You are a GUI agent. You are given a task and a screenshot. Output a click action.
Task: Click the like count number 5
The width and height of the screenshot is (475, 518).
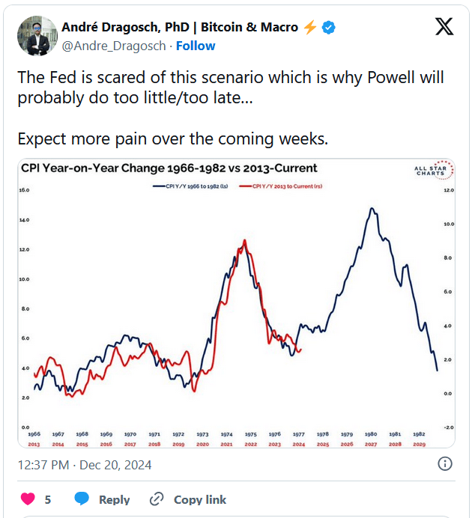tap(47, 500)
